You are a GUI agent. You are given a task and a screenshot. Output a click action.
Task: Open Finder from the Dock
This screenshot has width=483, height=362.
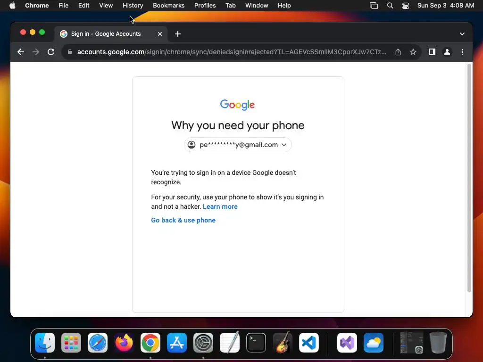(x=45, y=343)
